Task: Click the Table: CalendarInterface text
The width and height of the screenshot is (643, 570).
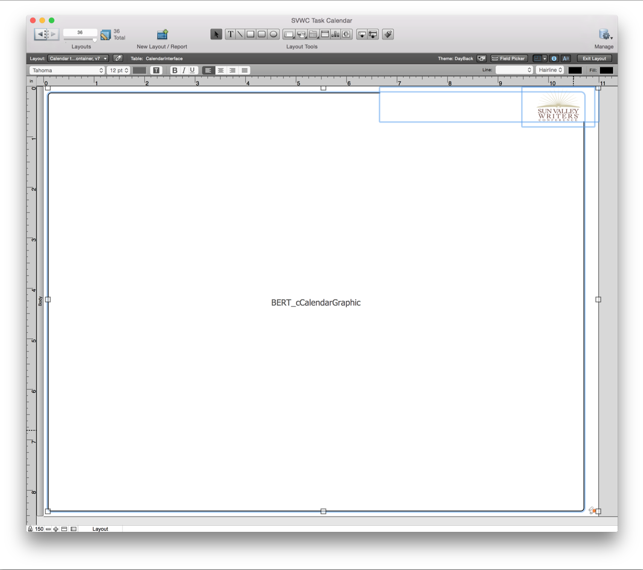Action: 156,58
